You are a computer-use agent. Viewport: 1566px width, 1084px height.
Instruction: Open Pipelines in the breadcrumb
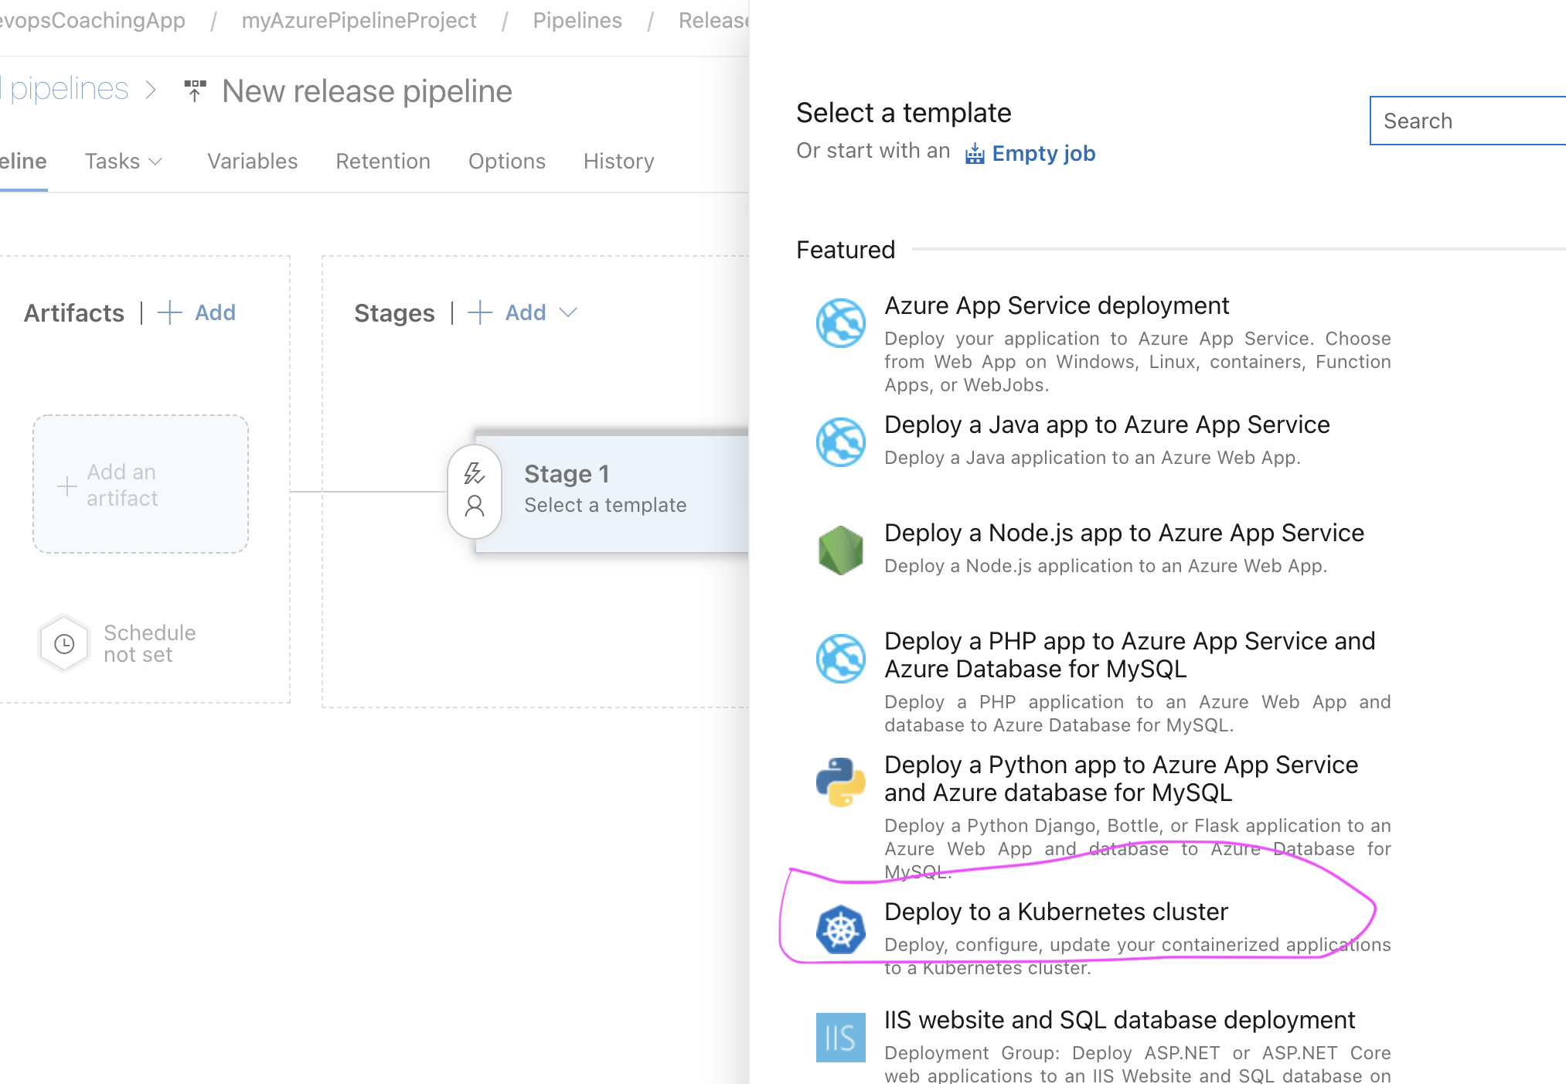(x=577, y=20)
